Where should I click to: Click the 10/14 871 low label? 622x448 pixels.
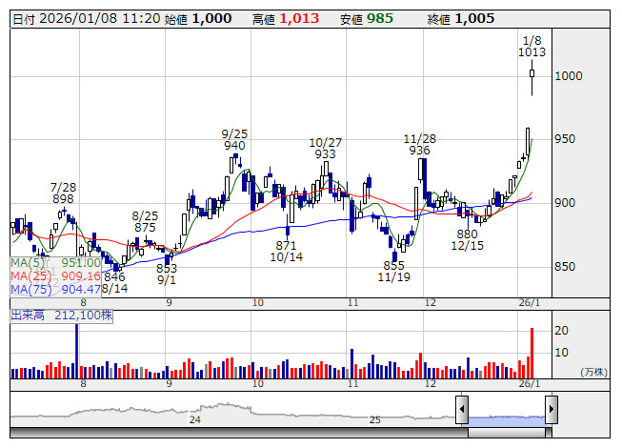[x=286, y=252]
